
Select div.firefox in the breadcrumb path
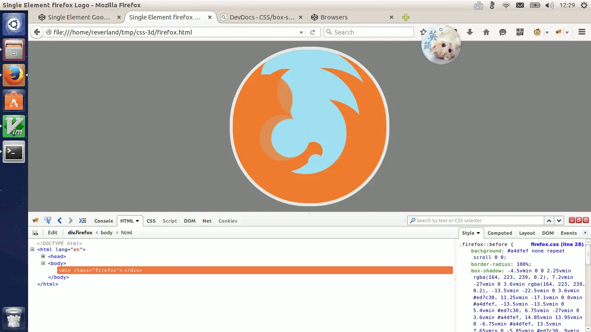(x=80, y=233)
